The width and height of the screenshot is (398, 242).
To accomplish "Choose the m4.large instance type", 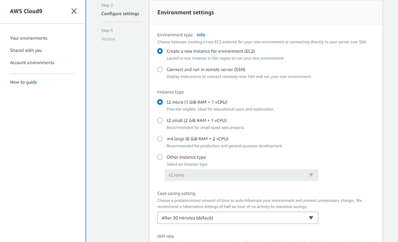I will click(x=160, y=139).
